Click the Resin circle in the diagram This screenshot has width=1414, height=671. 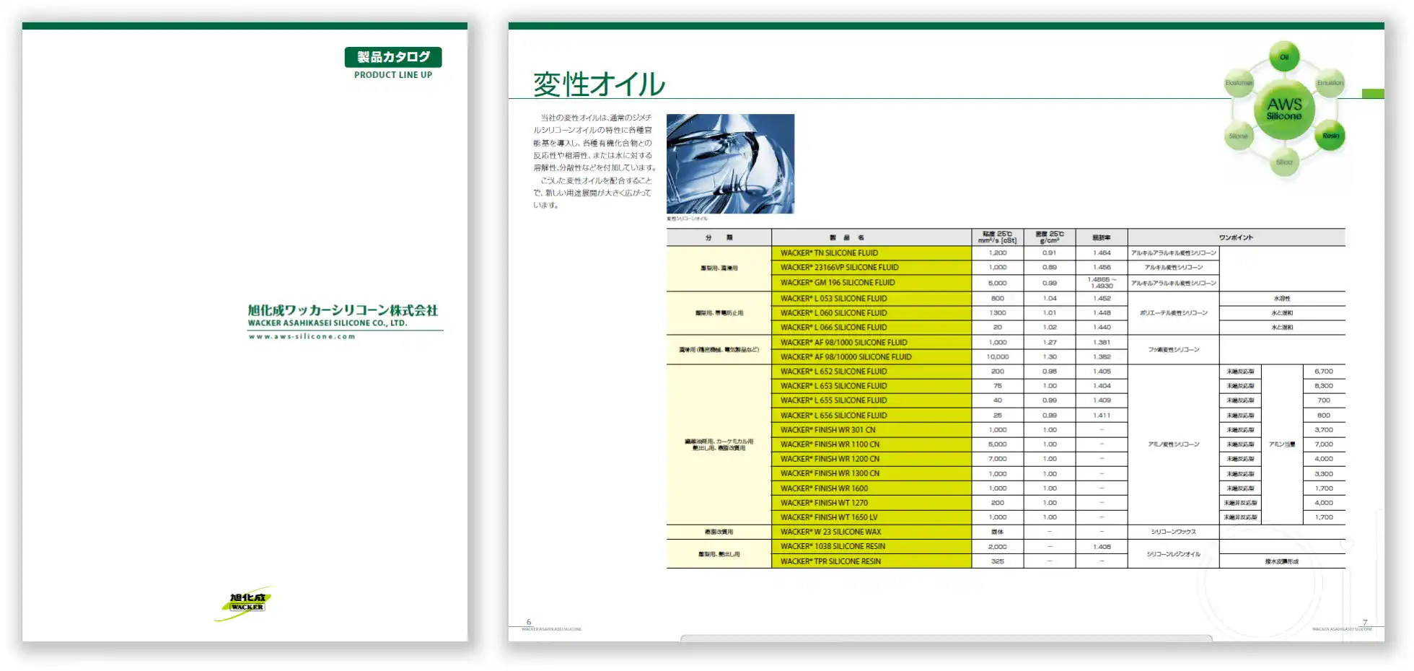point(1330,136)
